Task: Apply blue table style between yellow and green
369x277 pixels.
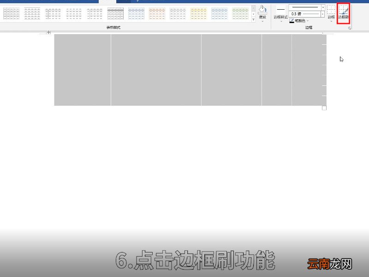Action: tap(220, 13)
